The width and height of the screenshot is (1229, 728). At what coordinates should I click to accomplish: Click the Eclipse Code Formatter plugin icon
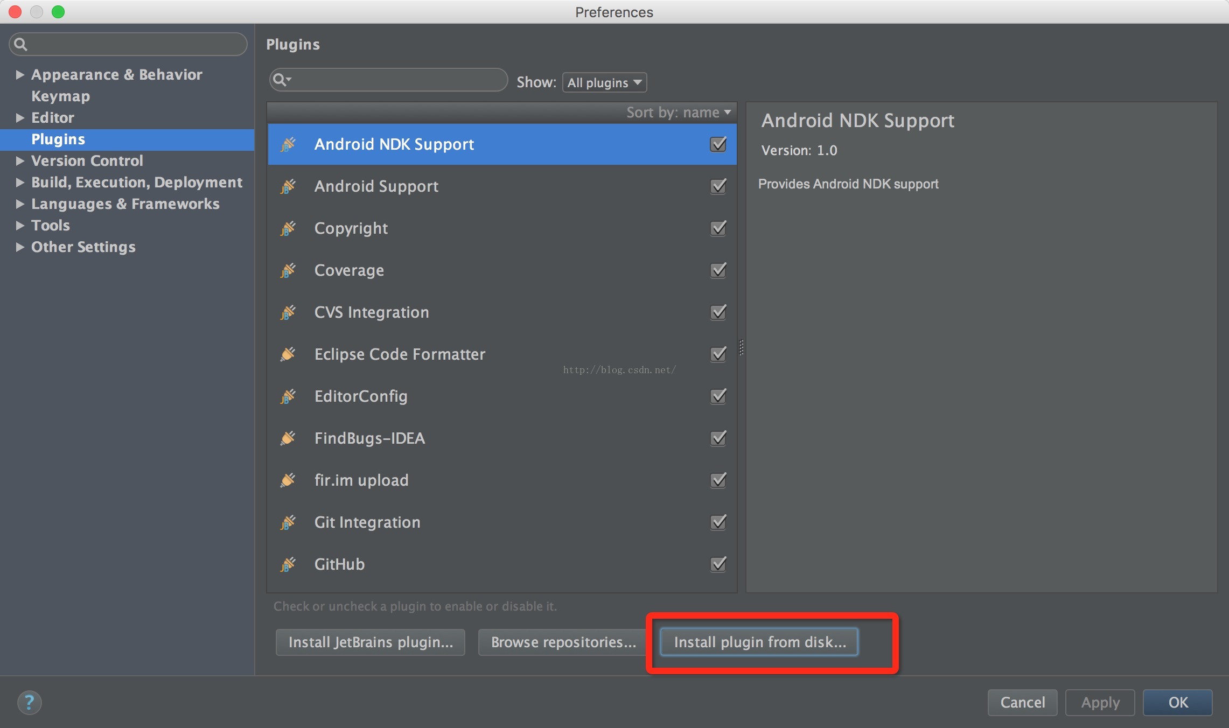(288, 354)
